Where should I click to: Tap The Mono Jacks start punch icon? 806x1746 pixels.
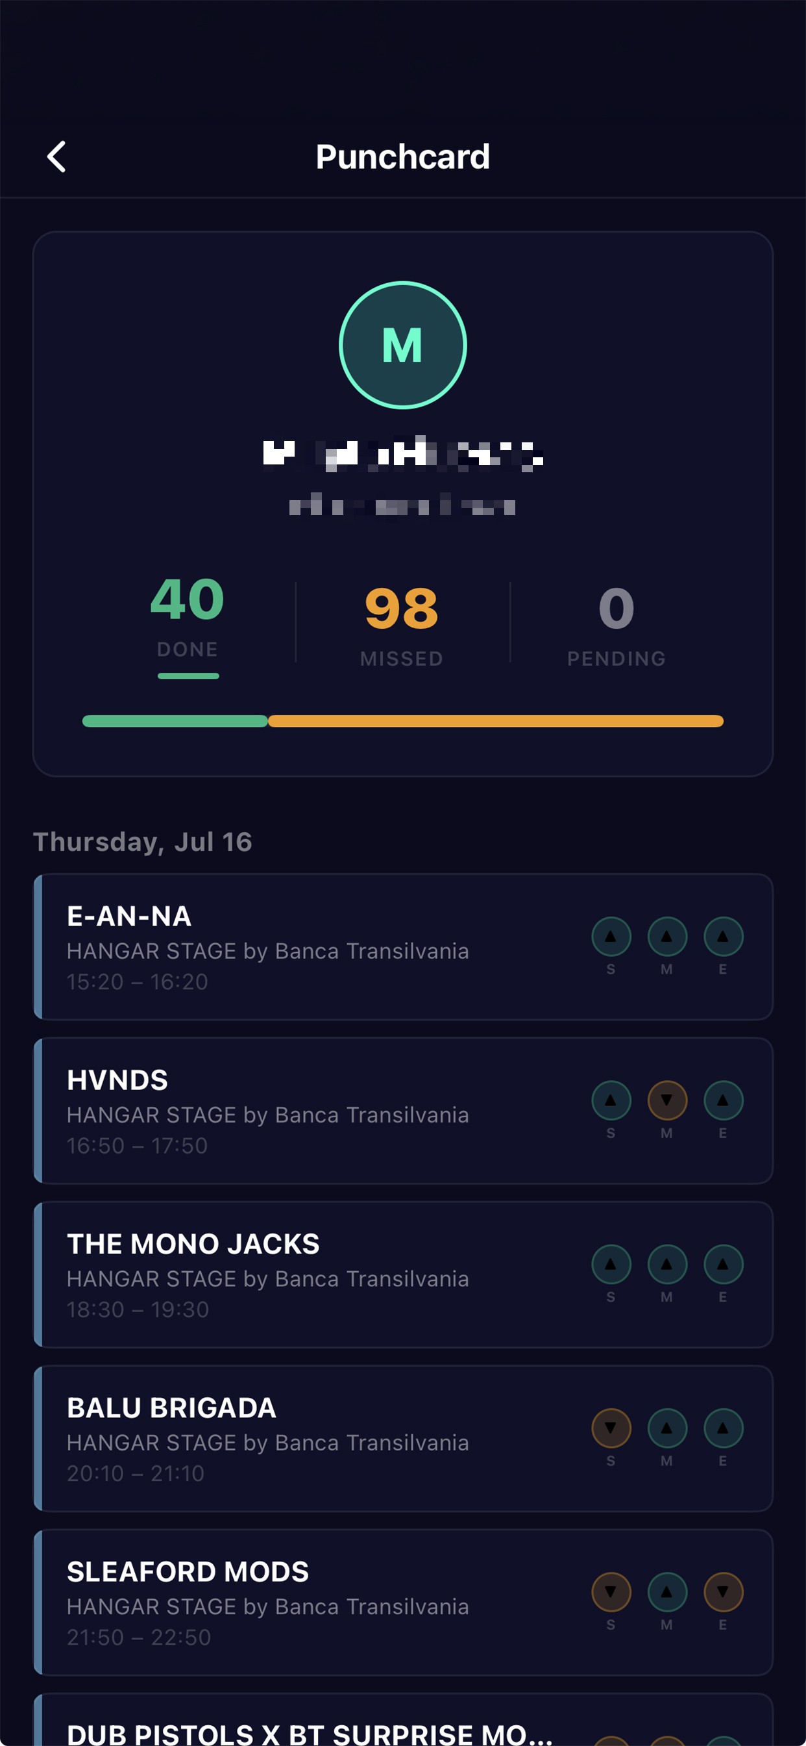[611, 1264]
